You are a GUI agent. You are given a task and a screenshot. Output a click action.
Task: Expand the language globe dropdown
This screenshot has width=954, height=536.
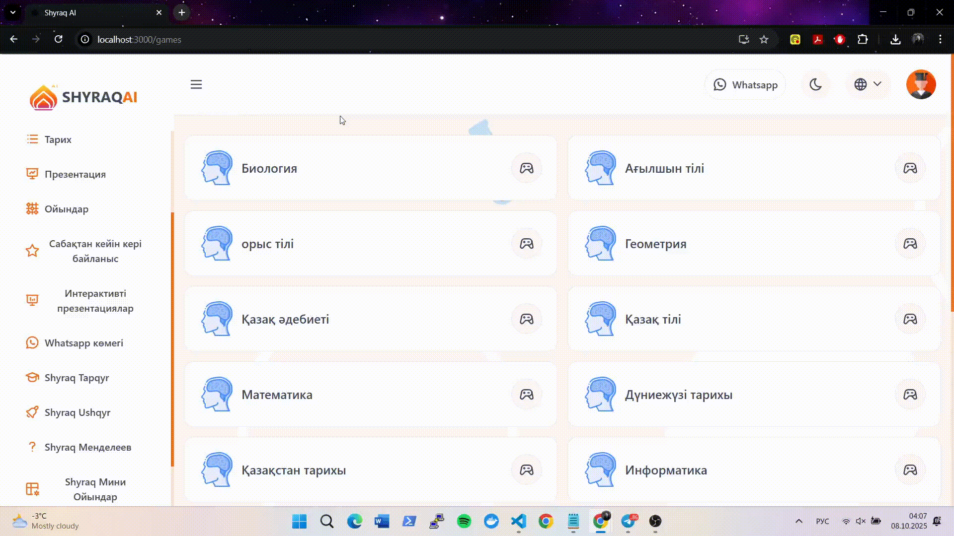(x=868, y=84)
